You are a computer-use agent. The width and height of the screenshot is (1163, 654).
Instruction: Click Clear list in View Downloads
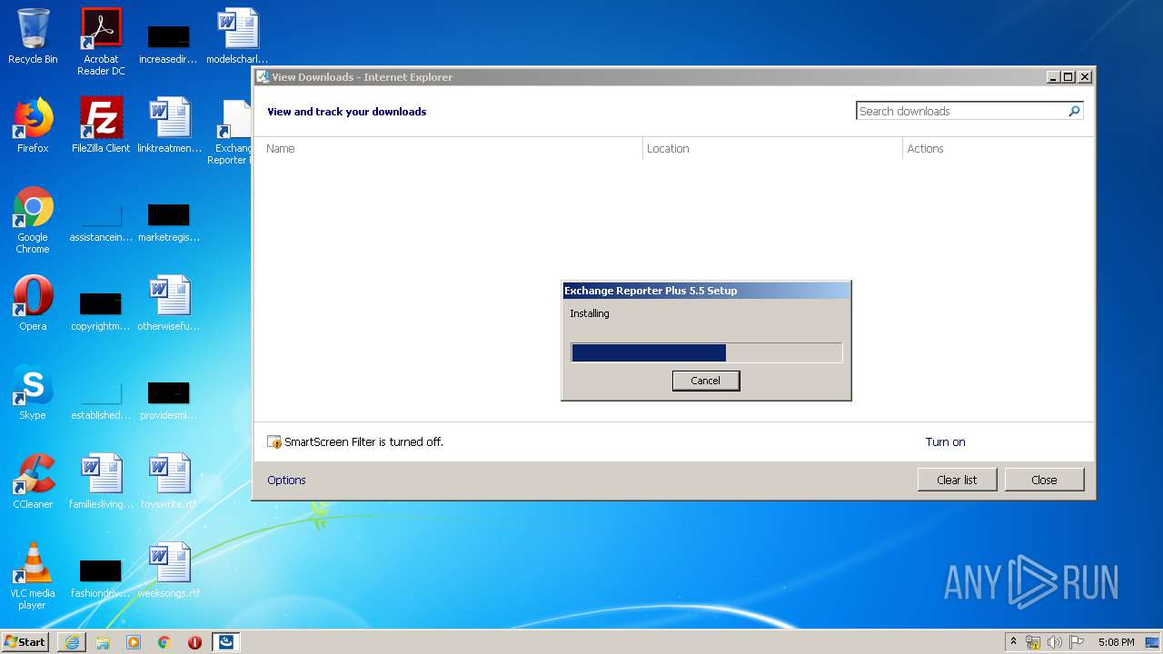click(x=957, y=480)
